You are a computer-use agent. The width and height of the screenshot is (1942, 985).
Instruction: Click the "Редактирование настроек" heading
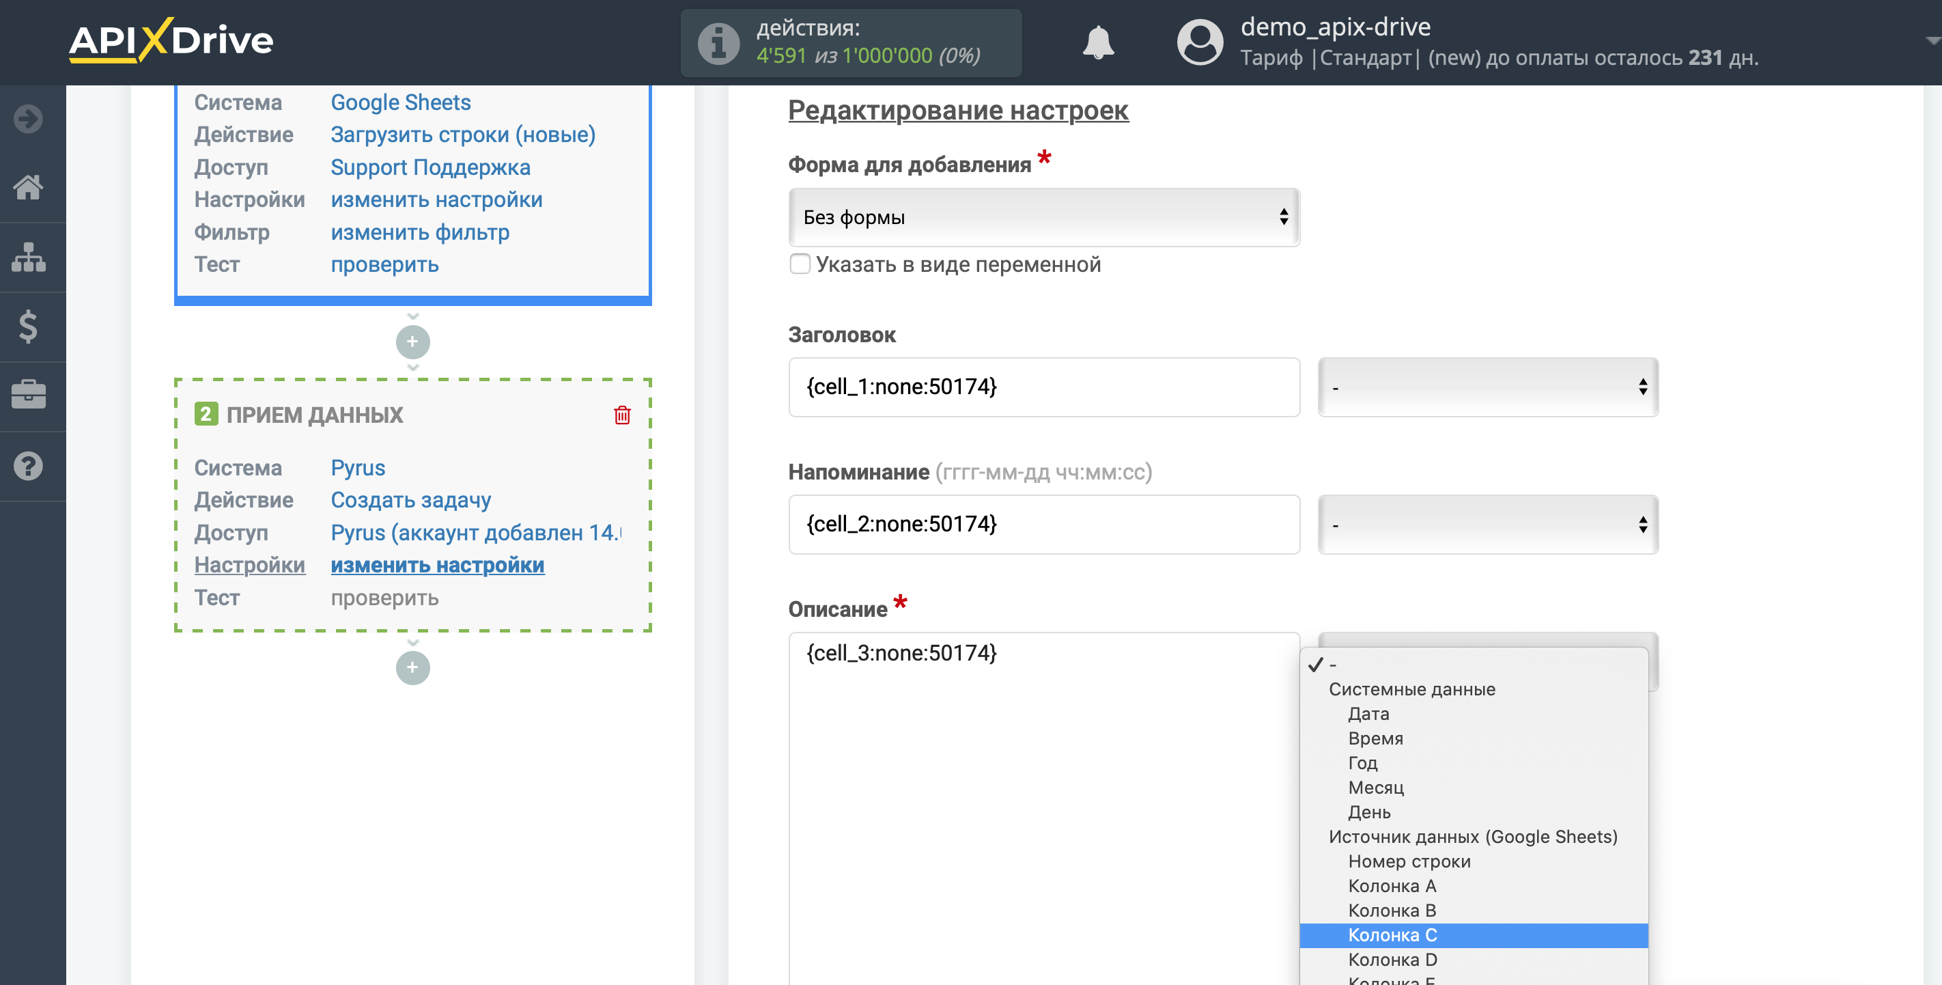(x=958, y=110)
